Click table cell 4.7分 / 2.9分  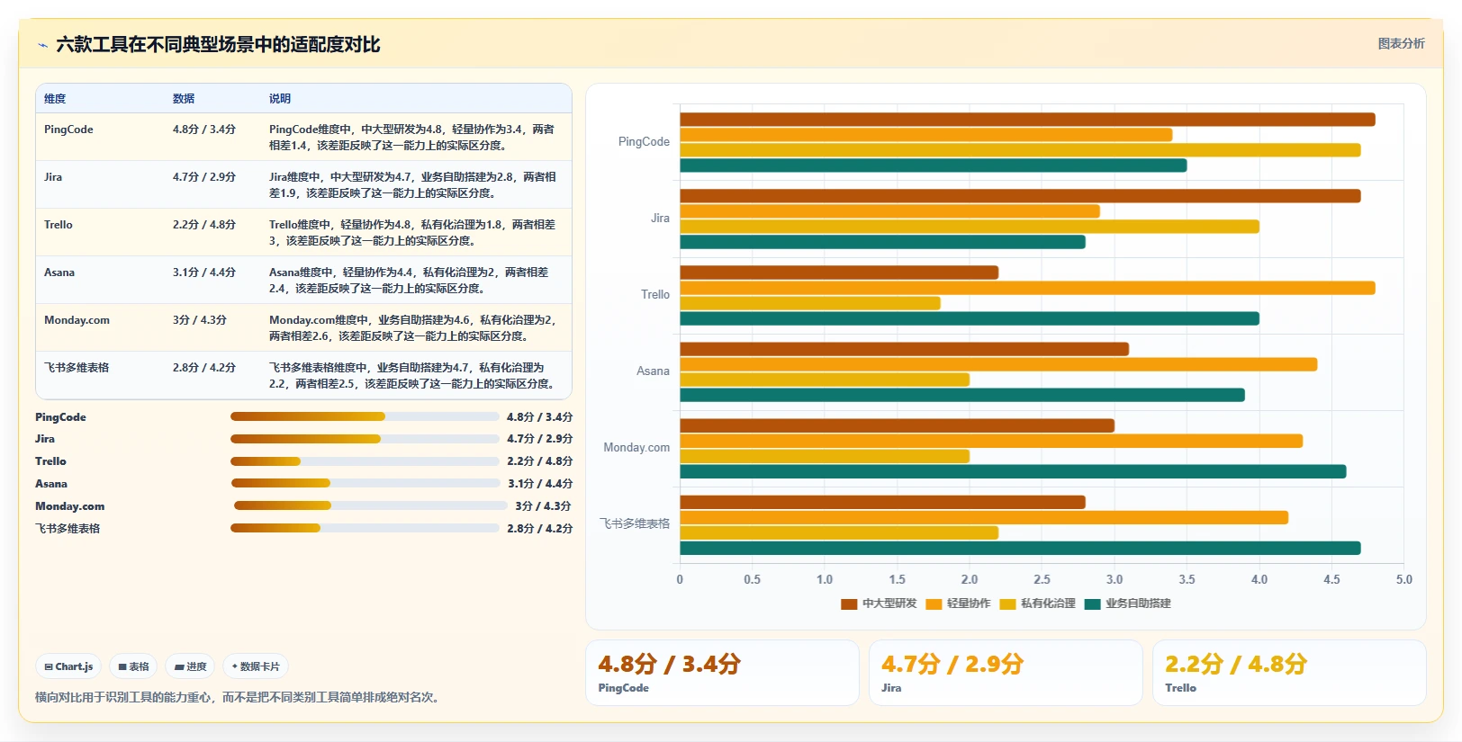tap(204, 177)
